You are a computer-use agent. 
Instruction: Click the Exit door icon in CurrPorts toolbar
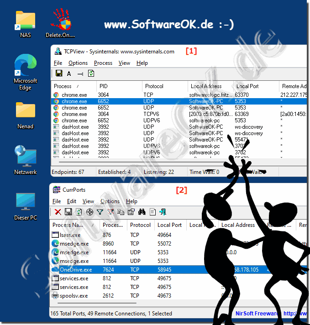coord(163,212)
